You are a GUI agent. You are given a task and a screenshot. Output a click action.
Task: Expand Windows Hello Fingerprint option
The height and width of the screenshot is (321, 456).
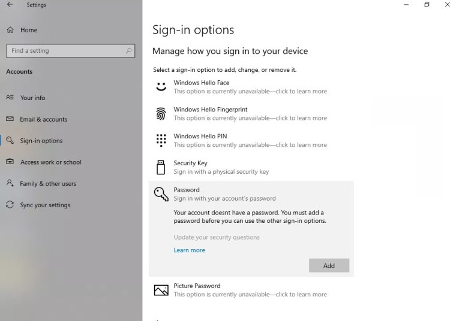point(251,113)
